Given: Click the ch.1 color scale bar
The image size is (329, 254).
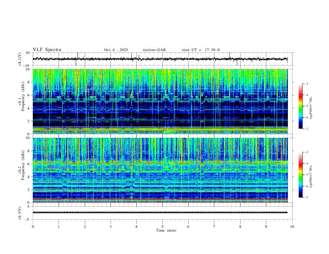Looking at the screenshot, I should click(x=301, y=106).
